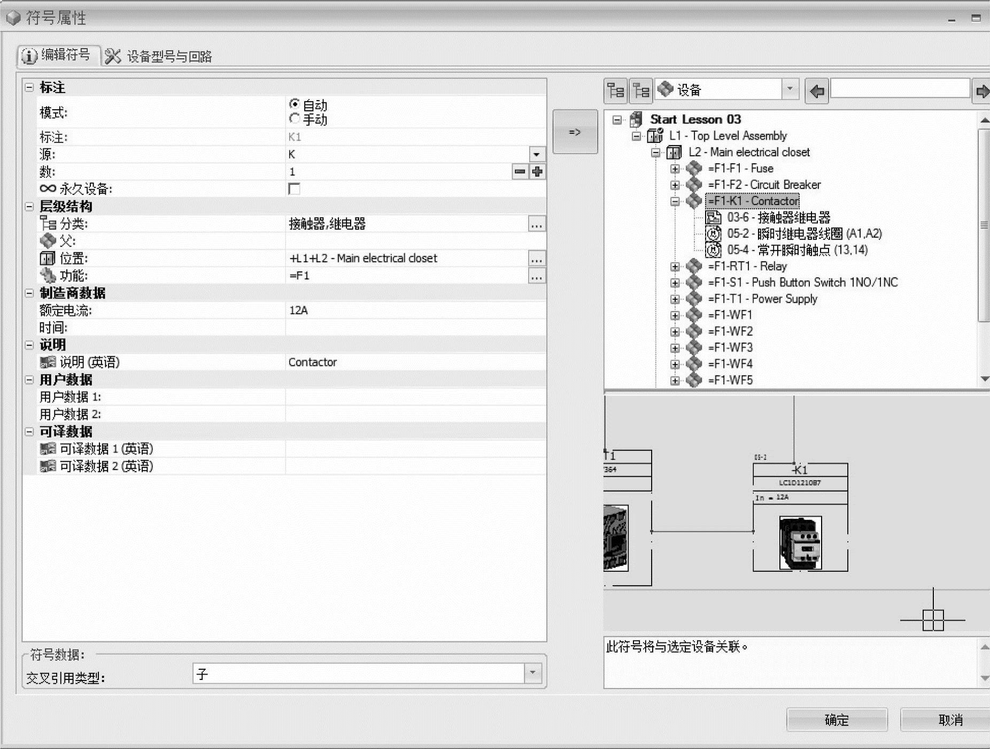Screen dimensions: 990x749
Task: Toggle the 永久设备 checkbox
Action: pos(294,189)
